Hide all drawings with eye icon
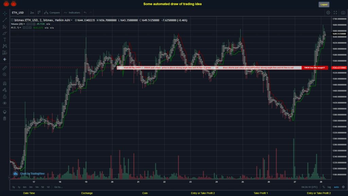 [x=5, y=103]
